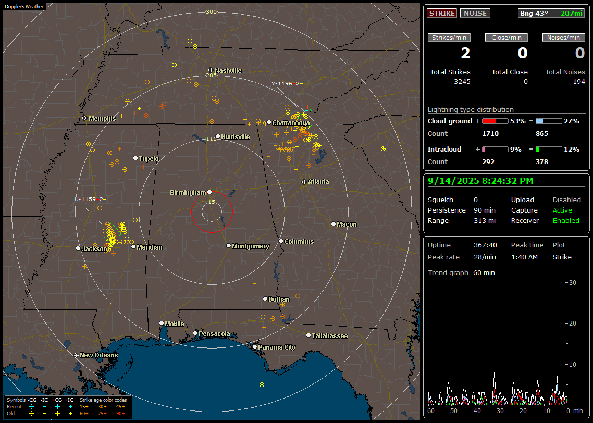Toggle the NOISE indicator
This screenshot has height=423, width=593.
click(x=475, y=13)
